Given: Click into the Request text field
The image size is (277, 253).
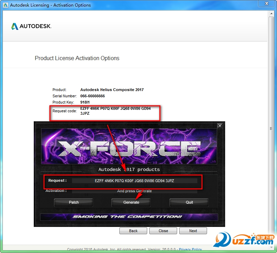Looking at the screenshot, I should tap(134, 181).
